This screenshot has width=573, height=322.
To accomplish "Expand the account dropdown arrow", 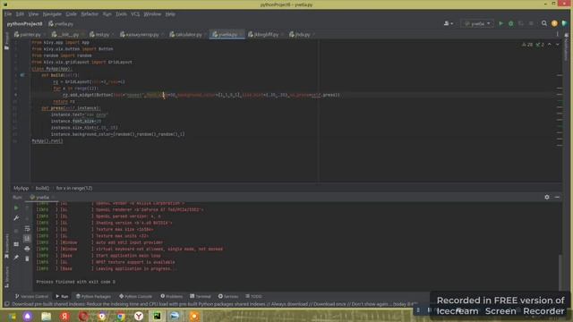I will 452,24.
